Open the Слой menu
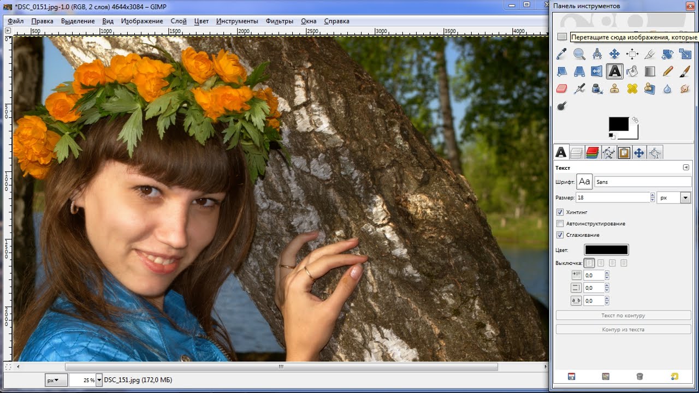Viewport: 699px width, 393px height. (x=179, y=21)
